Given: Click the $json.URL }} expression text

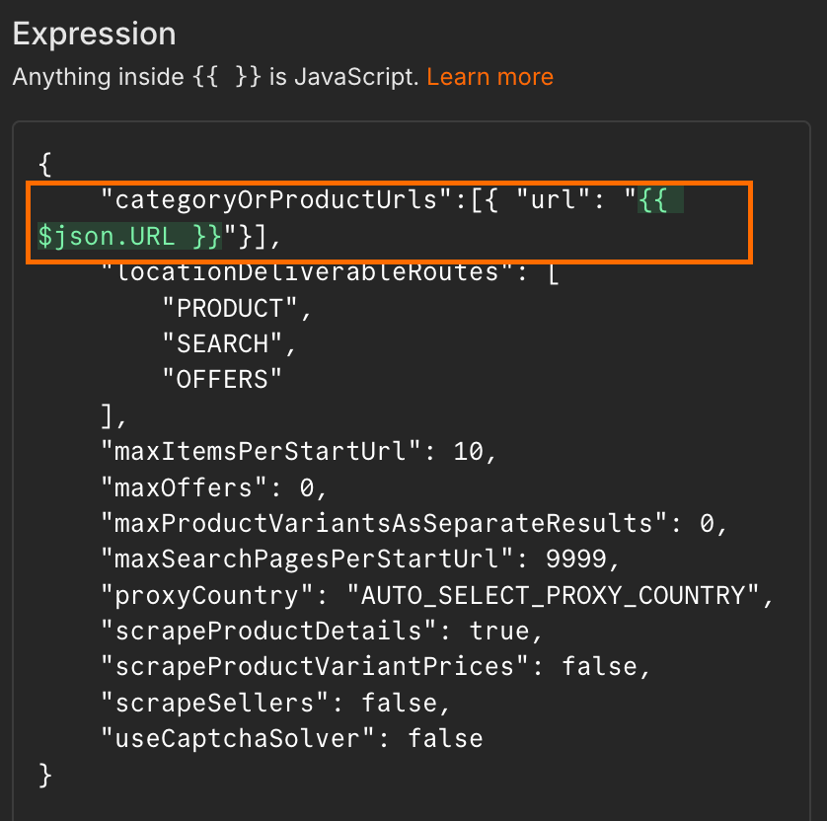Looking at the screenshot, I should pyautogui.click(x=129, y=236).
